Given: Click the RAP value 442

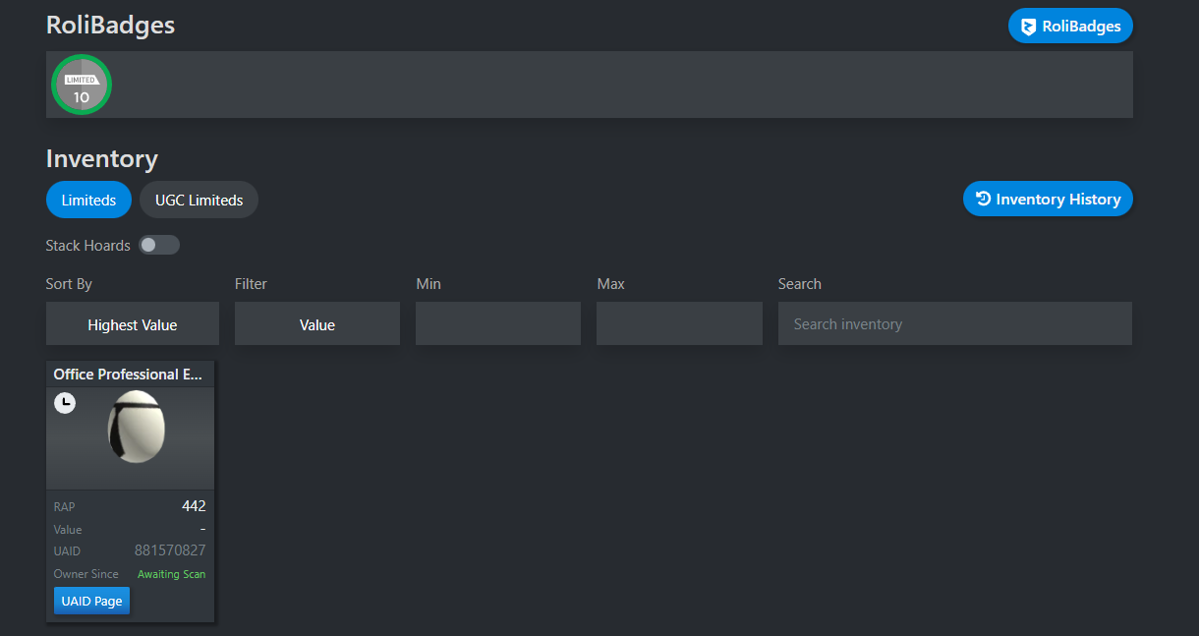Looking at the screenshot, I should click(194, 506).
